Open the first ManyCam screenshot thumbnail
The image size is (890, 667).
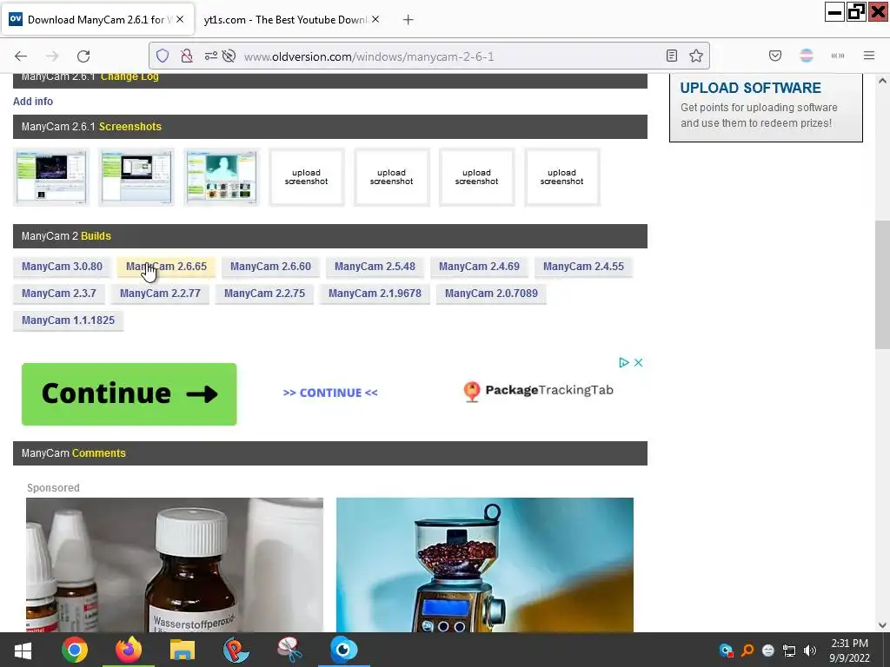tap(51, 177)
